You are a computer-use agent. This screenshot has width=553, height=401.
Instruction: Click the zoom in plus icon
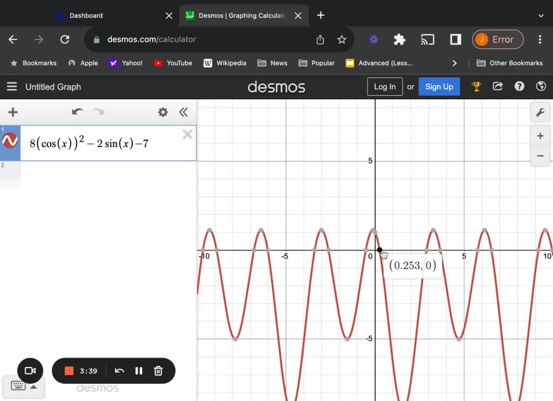pyautogui.click(x=540, y=135)
